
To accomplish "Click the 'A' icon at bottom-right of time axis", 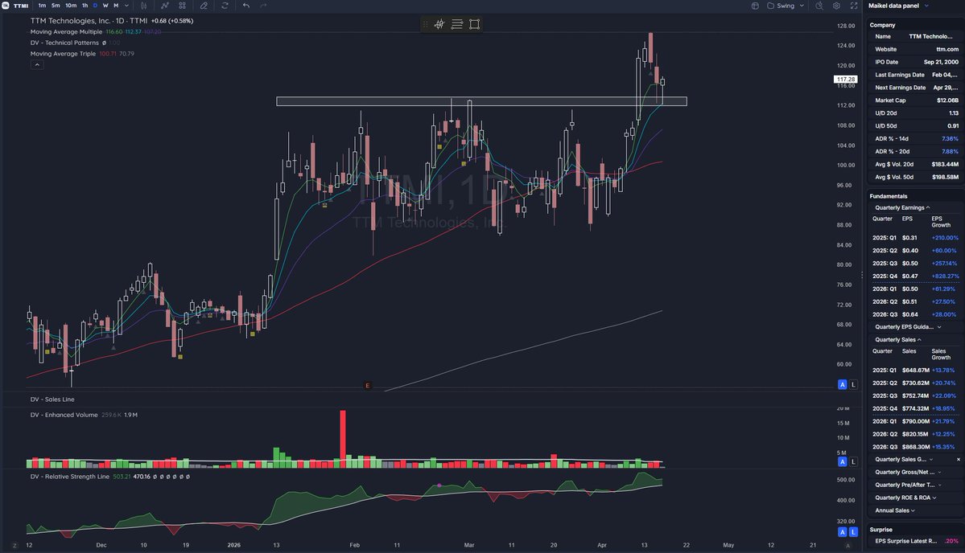I will click(847, 546).
